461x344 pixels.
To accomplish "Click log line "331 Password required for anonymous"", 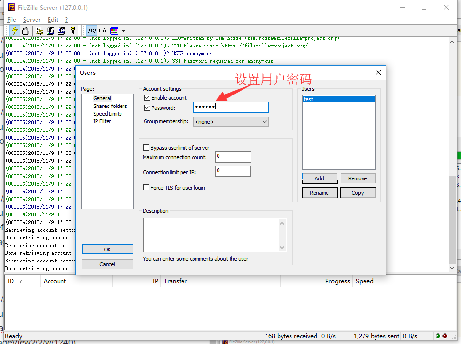I will tap(222, 61).
